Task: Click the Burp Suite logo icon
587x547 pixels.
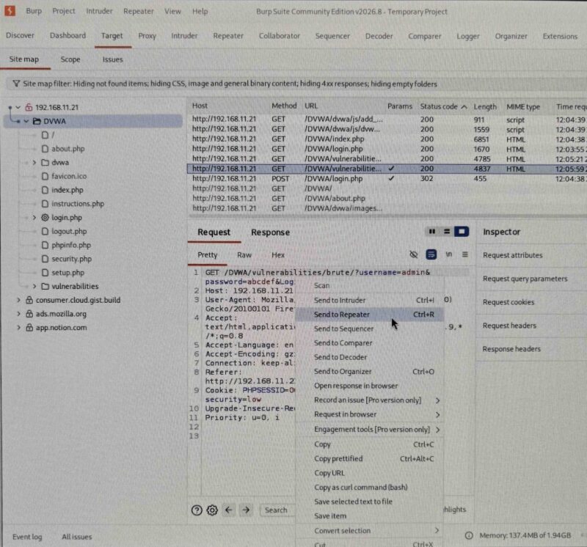Action: pyautogui.click(x=10, y=11)
